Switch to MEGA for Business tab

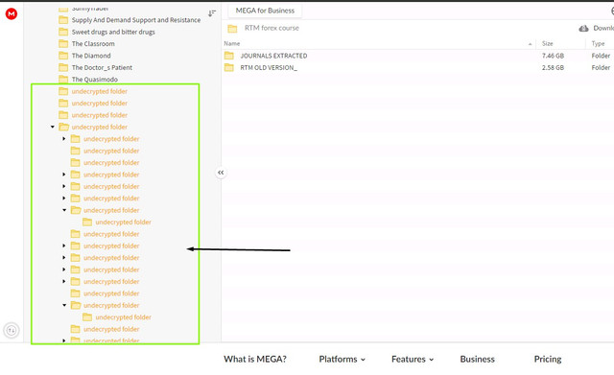tap(265, 11)
